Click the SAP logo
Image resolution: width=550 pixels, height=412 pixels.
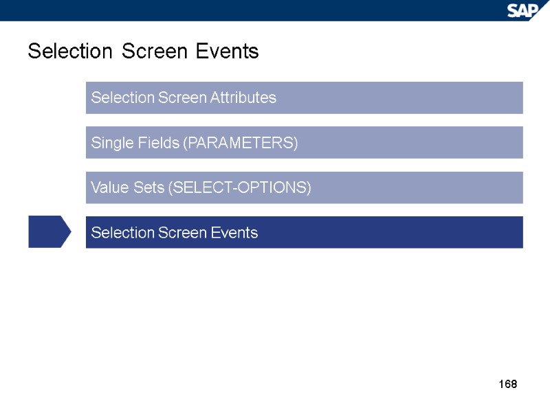click(527, 10)
